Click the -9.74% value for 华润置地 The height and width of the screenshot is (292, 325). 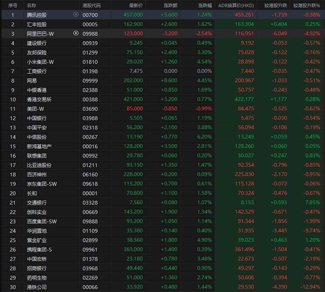coord(312,231)
